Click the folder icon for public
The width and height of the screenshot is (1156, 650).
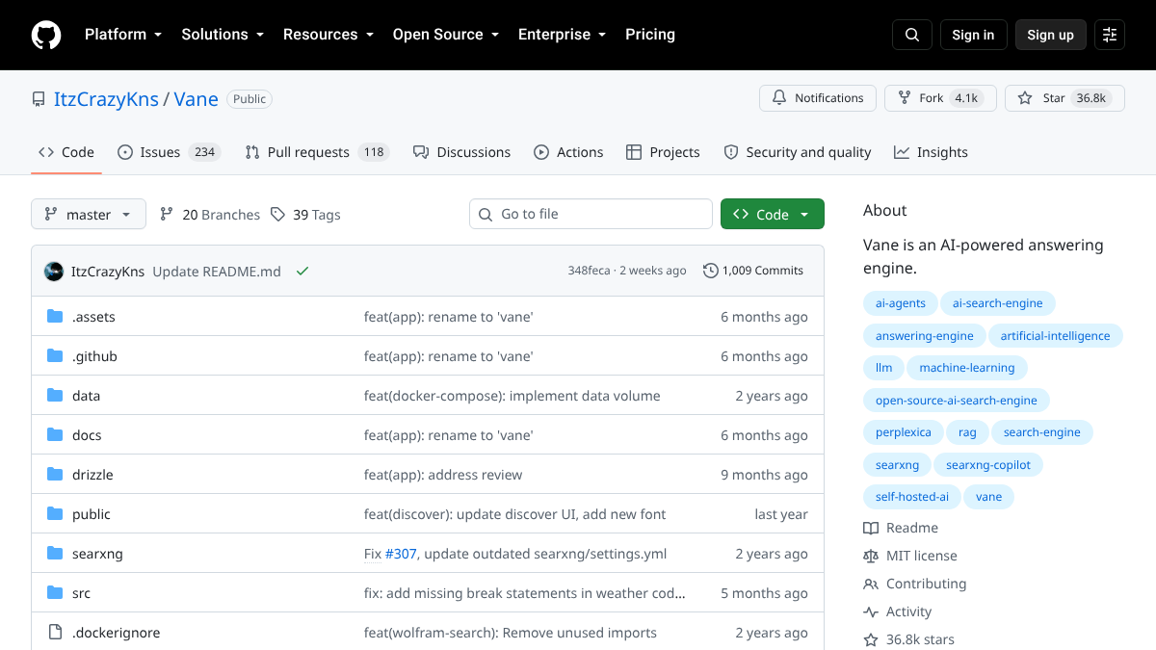[55, 514]
